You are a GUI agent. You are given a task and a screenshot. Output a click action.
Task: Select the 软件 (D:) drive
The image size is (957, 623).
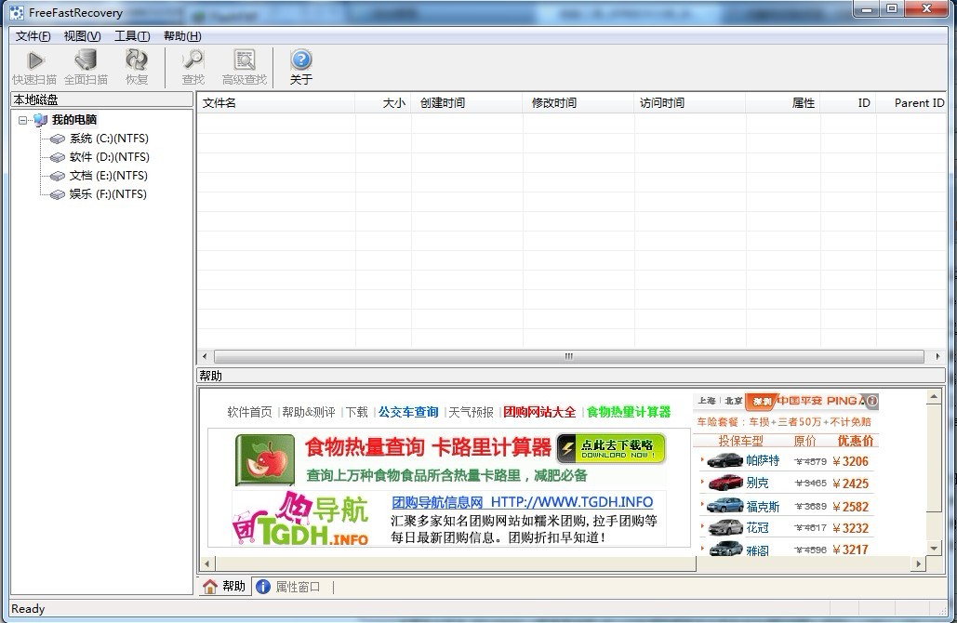108,157
